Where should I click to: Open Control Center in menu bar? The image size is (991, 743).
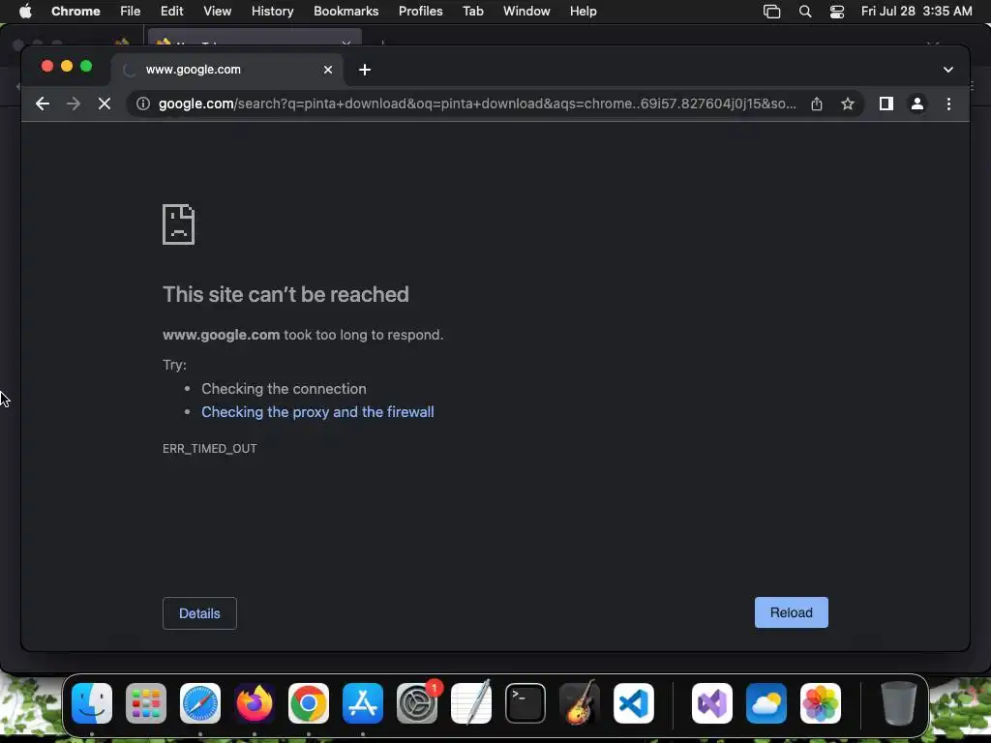tap(837, 12)
